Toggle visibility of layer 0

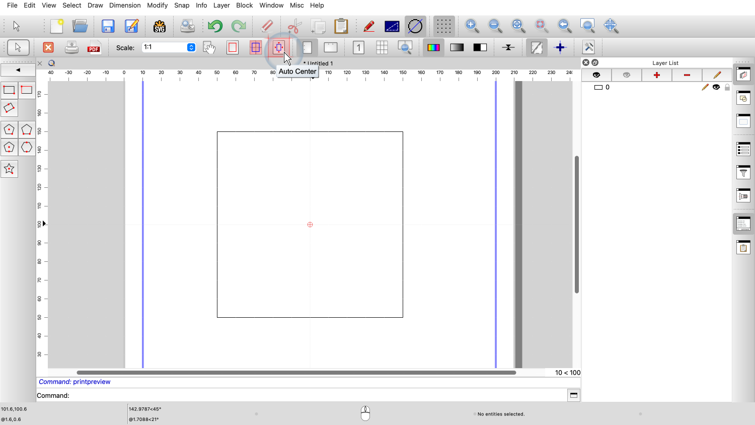716,87
